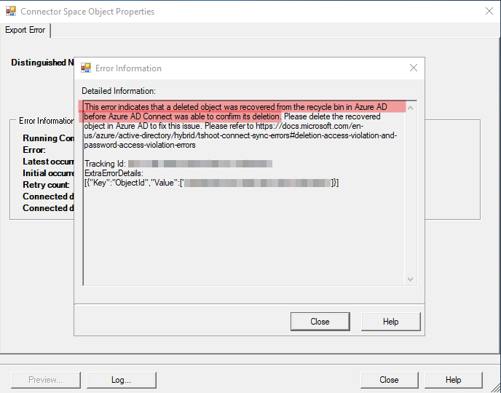Select the Export Error tab
The height and width of the screenshot is (393, 501).
tap(25, 30)
